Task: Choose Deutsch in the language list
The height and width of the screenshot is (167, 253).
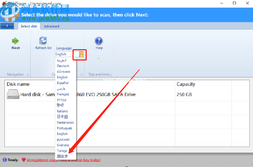Action: (x=63, y=66)
